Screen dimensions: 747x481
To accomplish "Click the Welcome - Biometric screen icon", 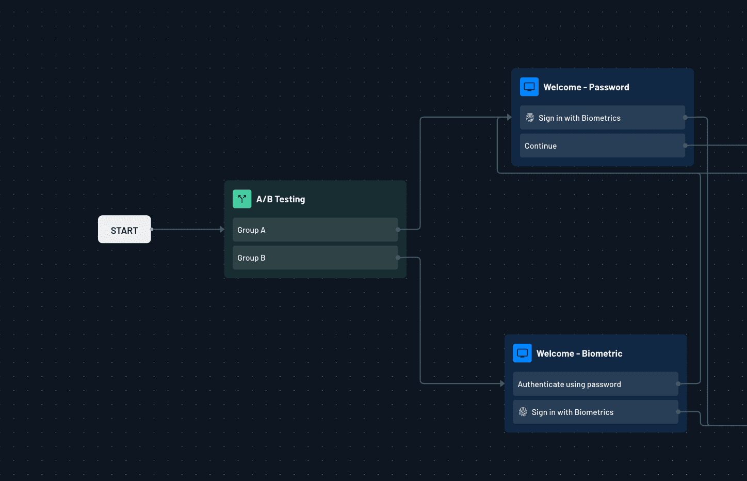I will [x=522, y=353].
